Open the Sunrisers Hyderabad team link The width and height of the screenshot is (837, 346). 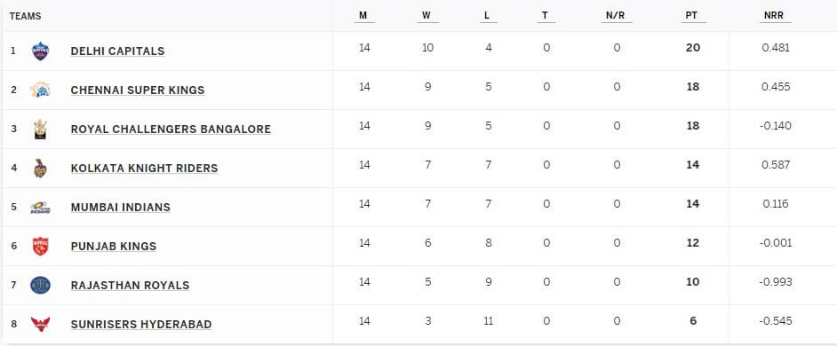click(x=141, y=324)
